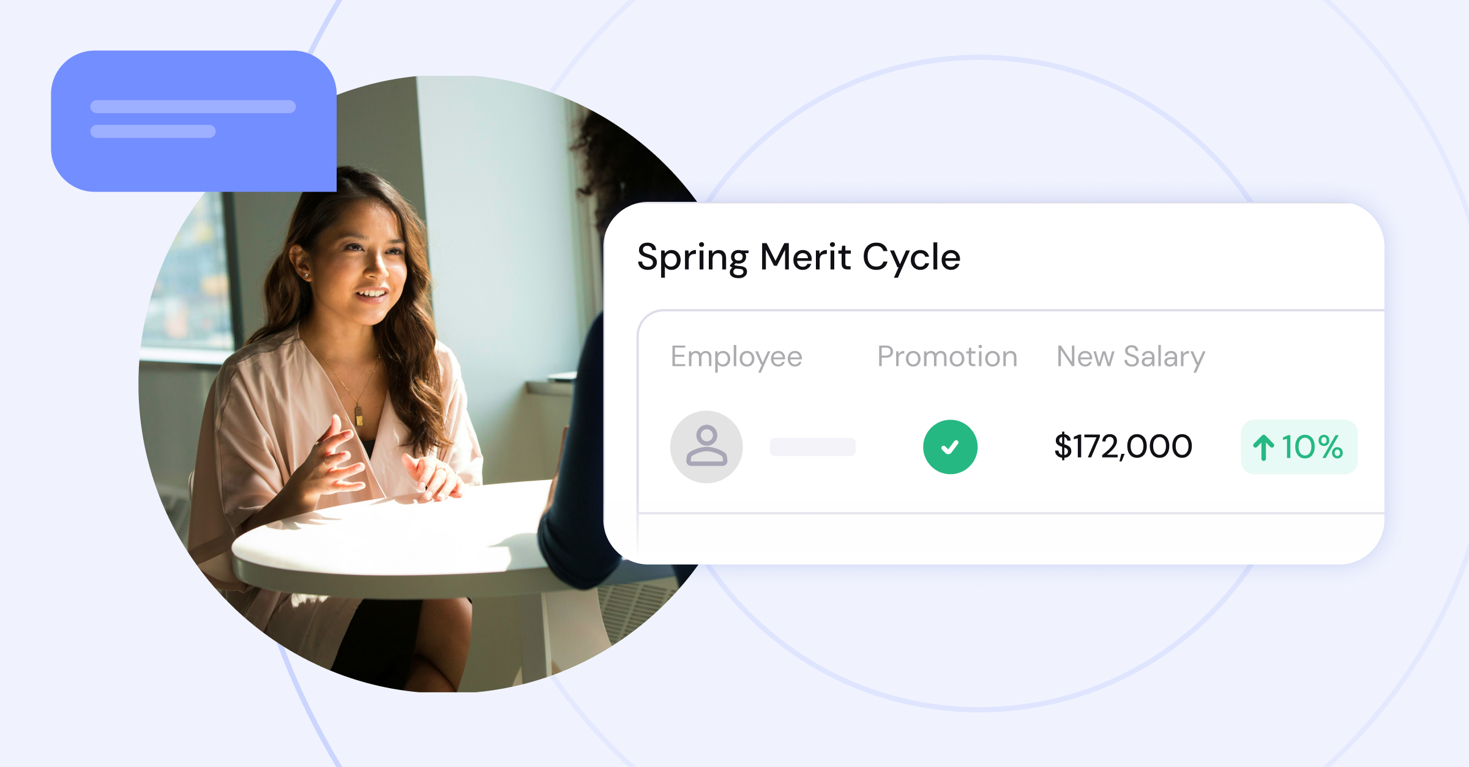Click the longer top line in the speech bubble
Screen dimensions: 1469x767
[193, 106]
